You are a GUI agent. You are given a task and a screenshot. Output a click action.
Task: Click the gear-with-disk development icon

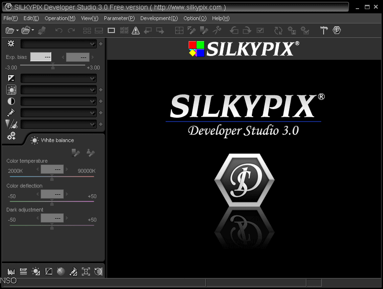click(x=292, y=31)
